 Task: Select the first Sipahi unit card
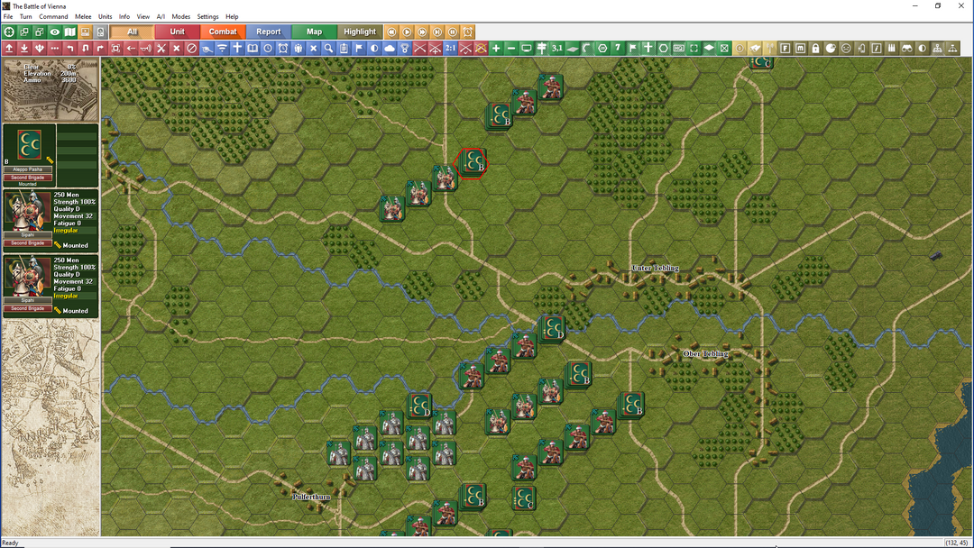coord(51,220)
